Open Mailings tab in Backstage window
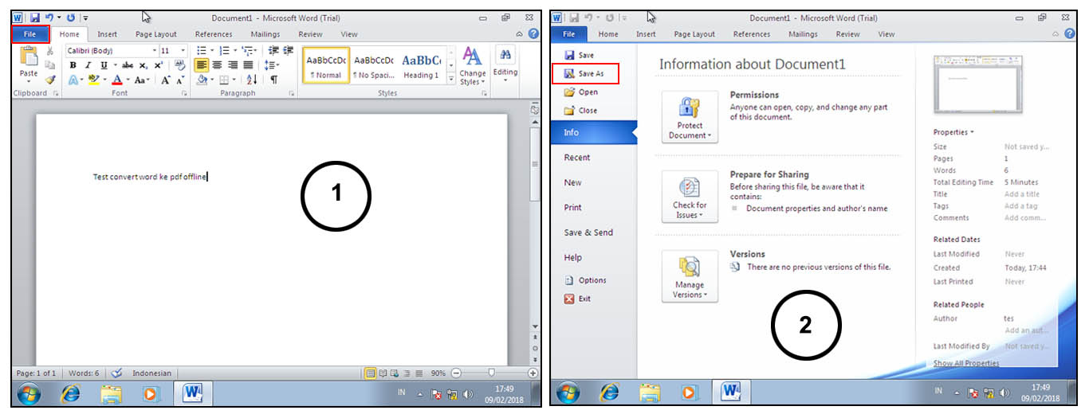This screenshot has height=418, width=1089. (x=803, y=34)
